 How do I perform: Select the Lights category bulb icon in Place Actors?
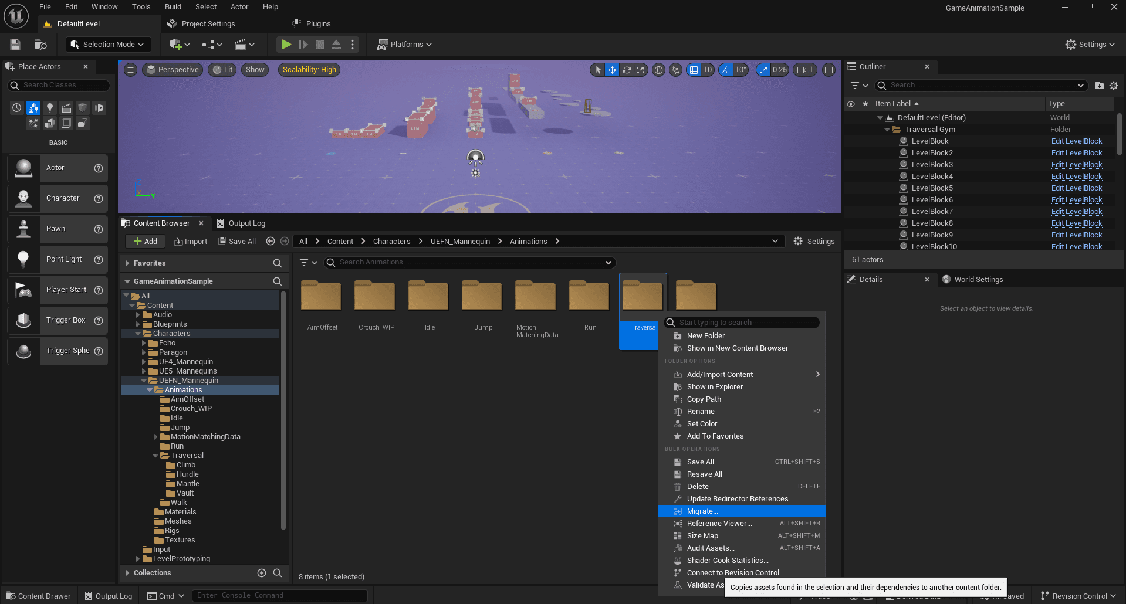(50, 108)
